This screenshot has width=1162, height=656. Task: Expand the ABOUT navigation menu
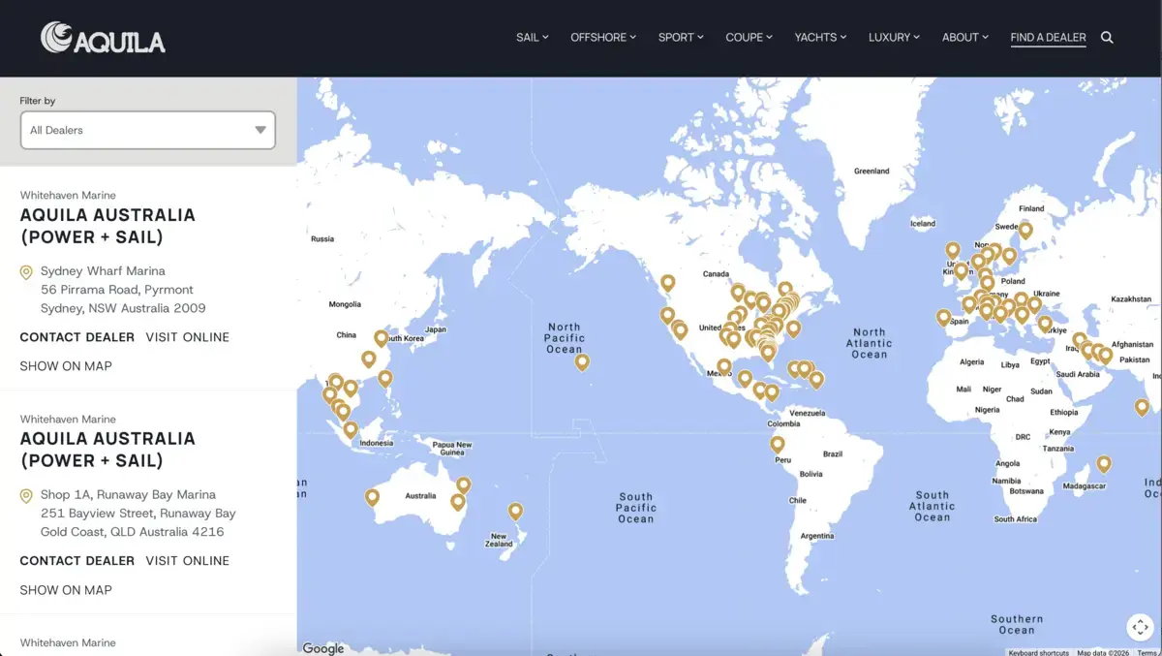click(x=965, y=38)
